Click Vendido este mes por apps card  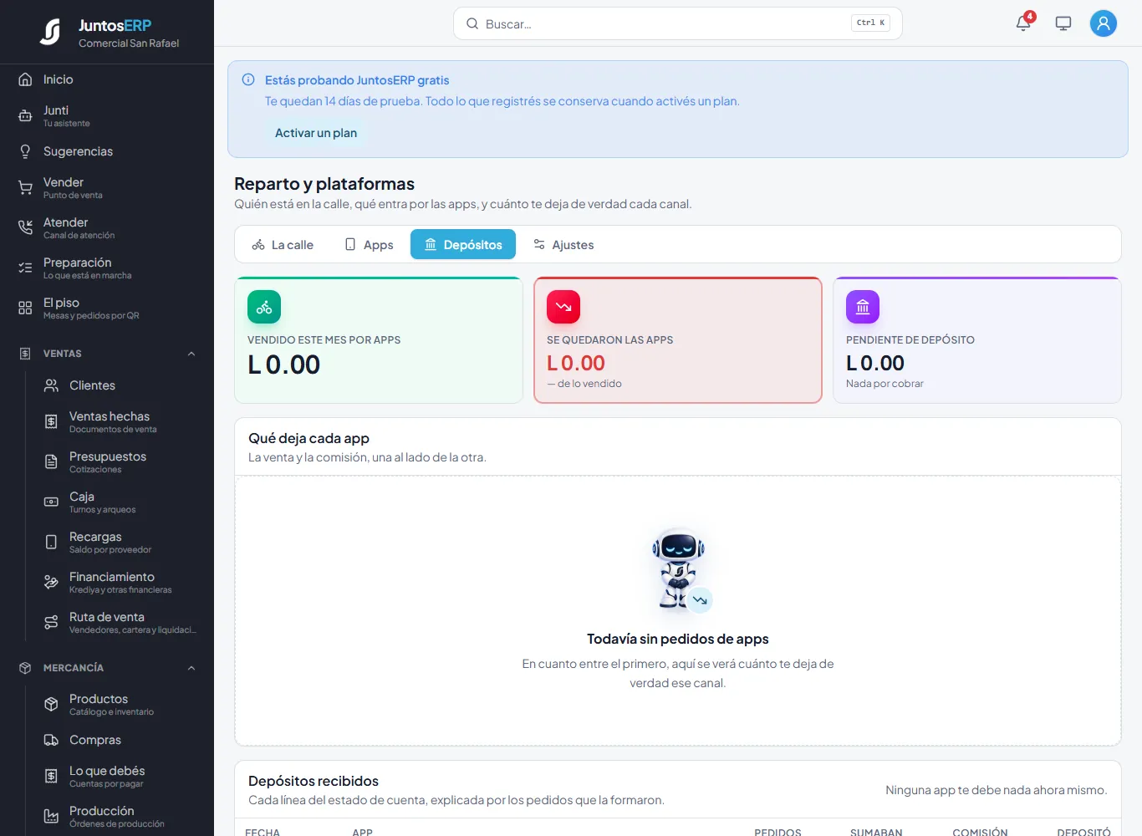click(x=379, y=340)
